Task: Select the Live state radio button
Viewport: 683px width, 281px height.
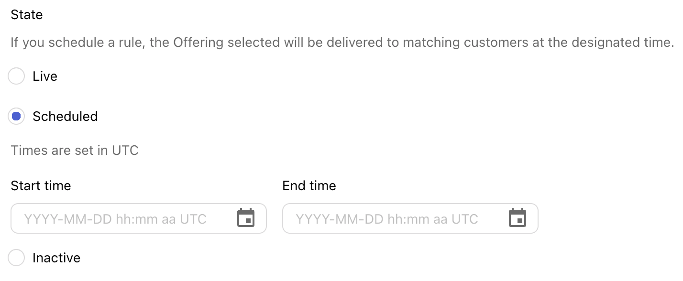Action: point(16,76)
